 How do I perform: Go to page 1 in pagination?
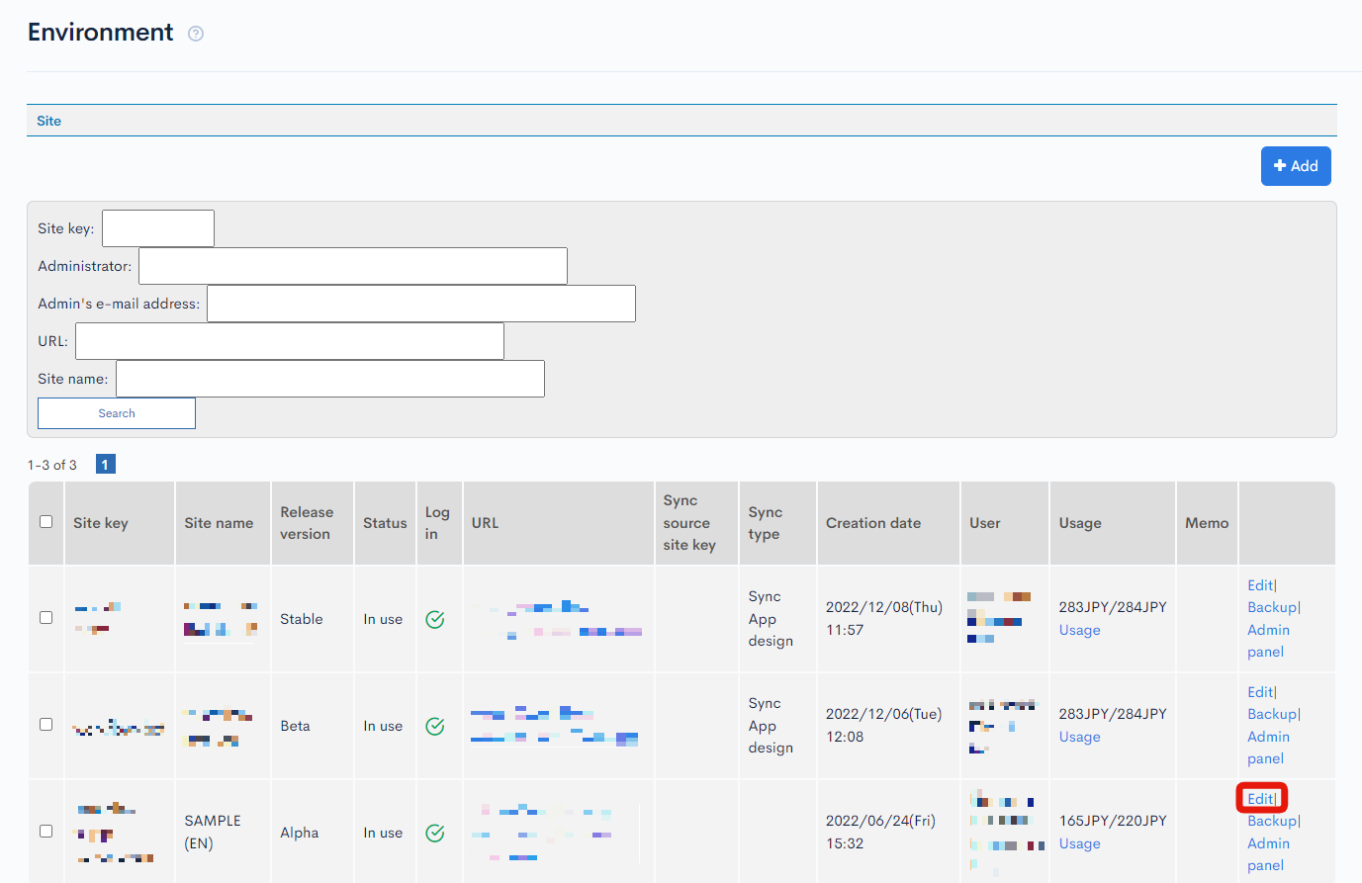coord(106,465)
